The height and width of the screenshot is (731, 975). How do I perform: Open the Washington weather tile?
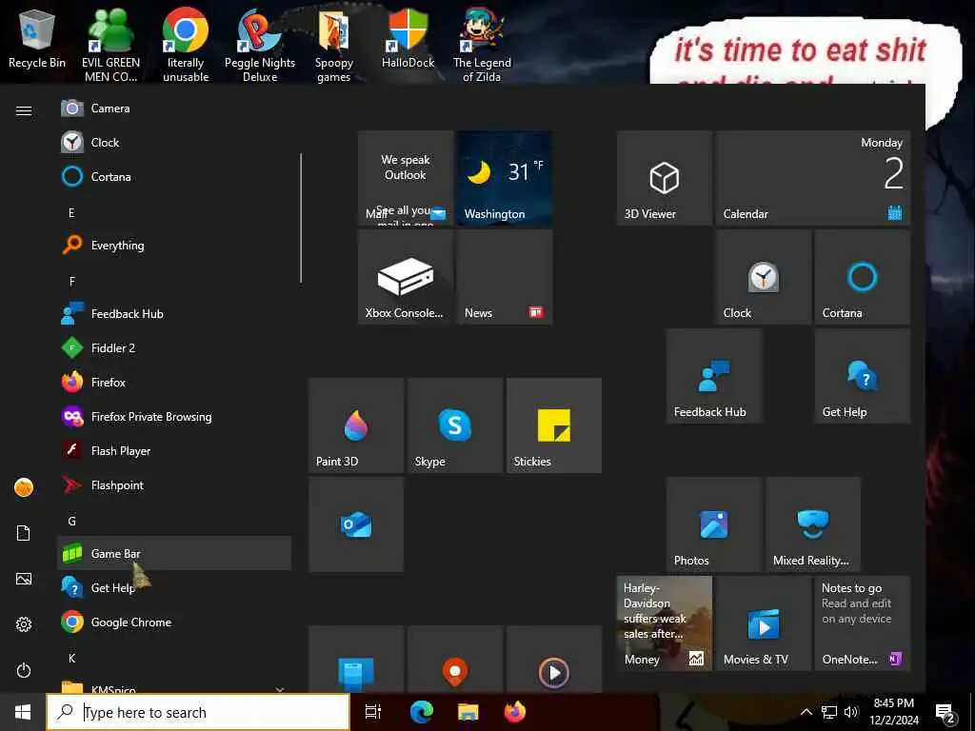click(505, 178)
